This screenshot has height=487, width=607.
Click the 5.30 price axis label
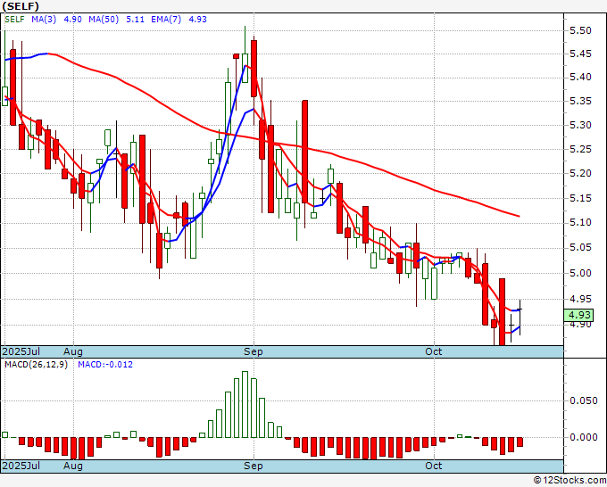pyautogui.click(x=581, y=126)
